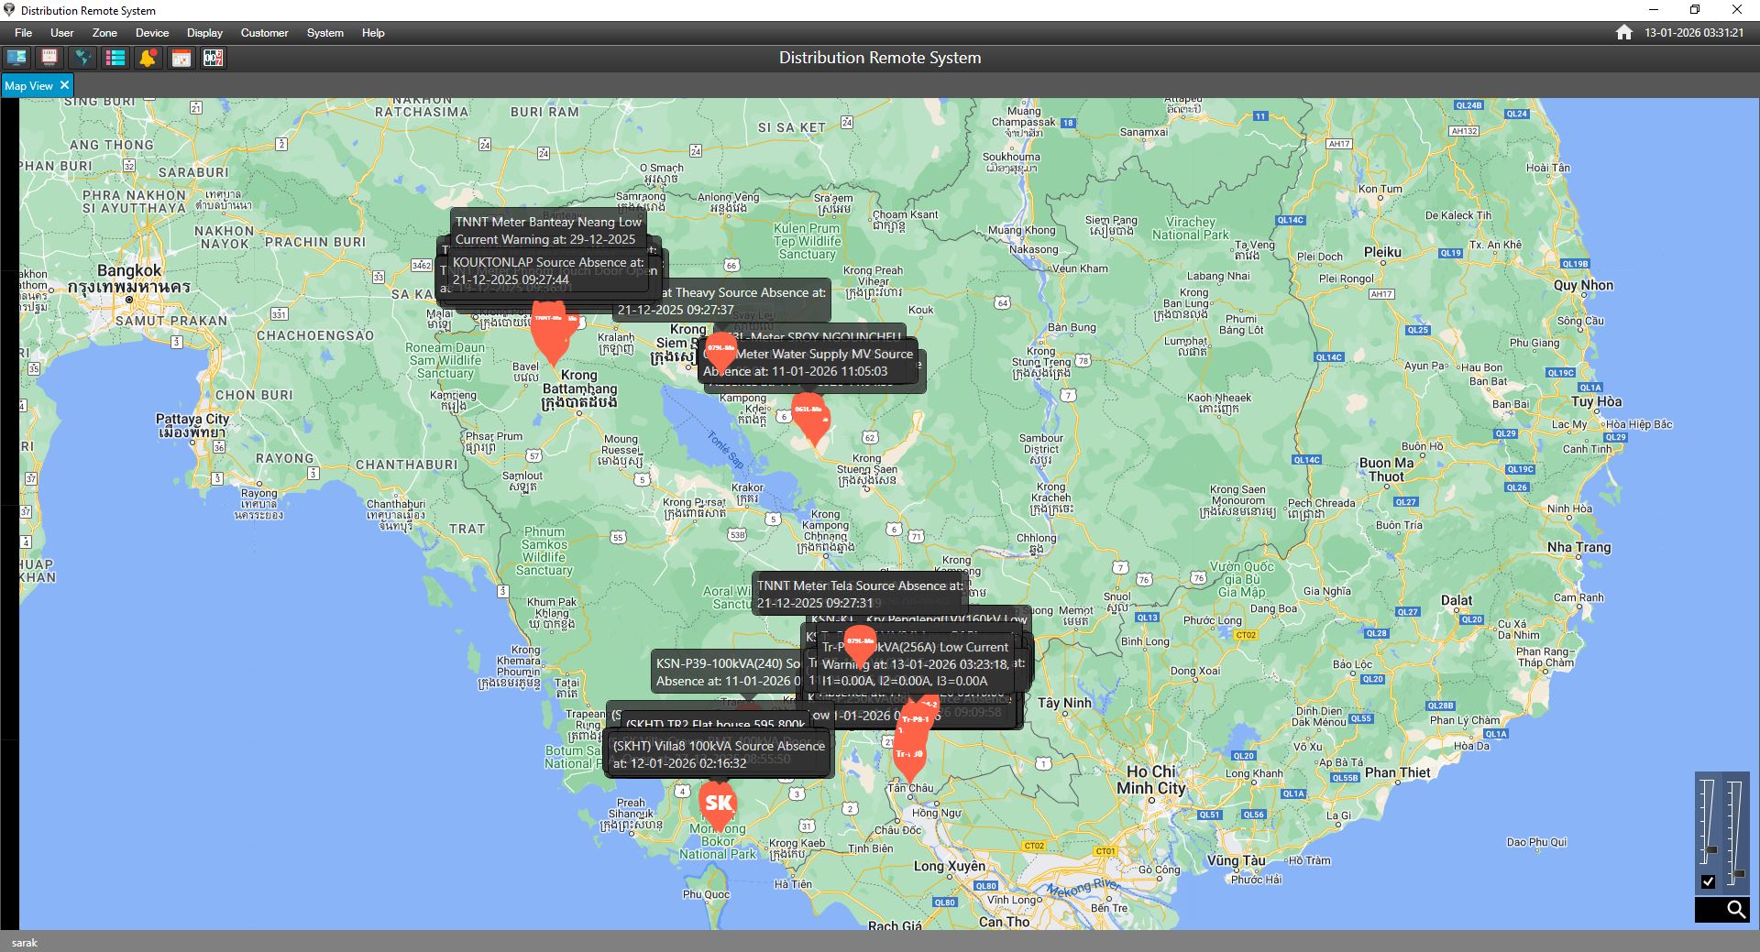Click the magnifier search icon bottom right
This screenshot has height=952, width=1760.
[x=1732, y=910]
